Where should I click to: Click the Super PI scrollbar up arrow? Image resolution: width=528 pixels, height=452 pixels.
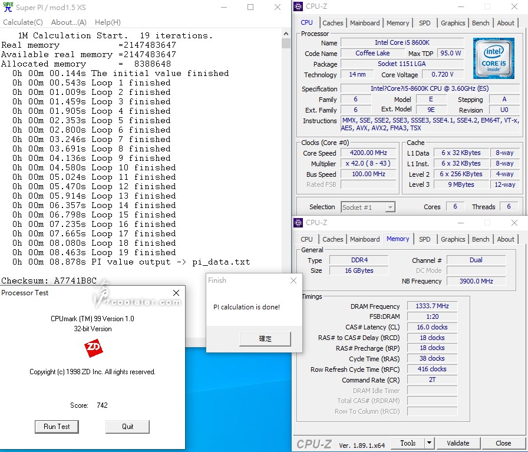pos(286,34)
